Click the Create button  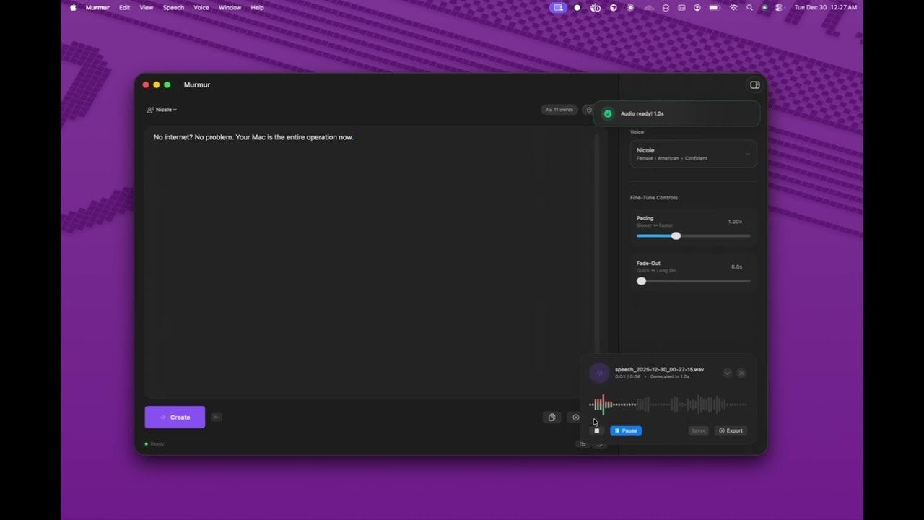175,417
